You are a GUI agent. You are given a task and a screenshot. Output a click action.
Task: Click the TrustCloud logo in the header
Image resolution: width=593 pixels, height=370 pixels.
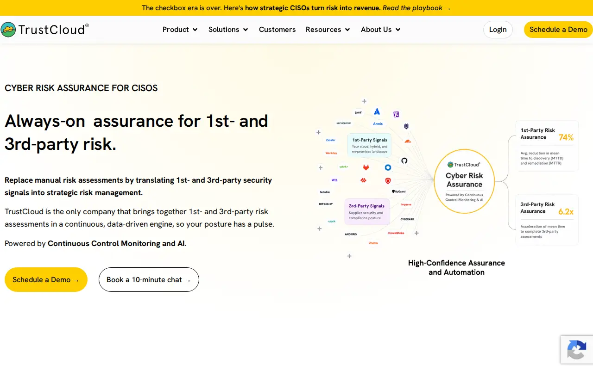click(45, 30)
